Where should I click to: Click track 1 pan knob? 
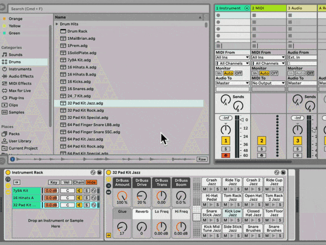tap(226, 130)
